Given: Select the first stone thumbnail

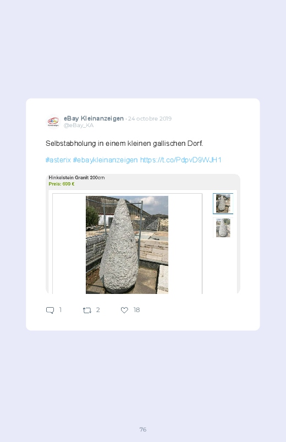Looking at the screenshot, I should click(223, 204).
